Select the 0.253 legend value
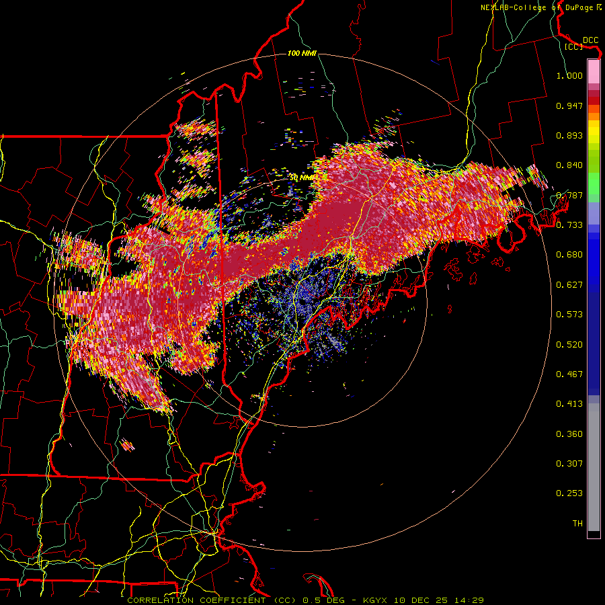The height and width of the screenshot is (605, 605). (569, 493)
